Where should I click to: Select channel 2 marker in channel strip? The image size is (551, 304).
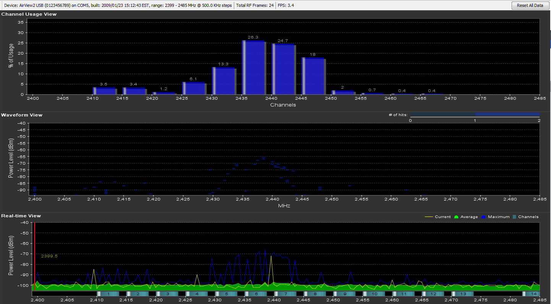tap(137, 294)
